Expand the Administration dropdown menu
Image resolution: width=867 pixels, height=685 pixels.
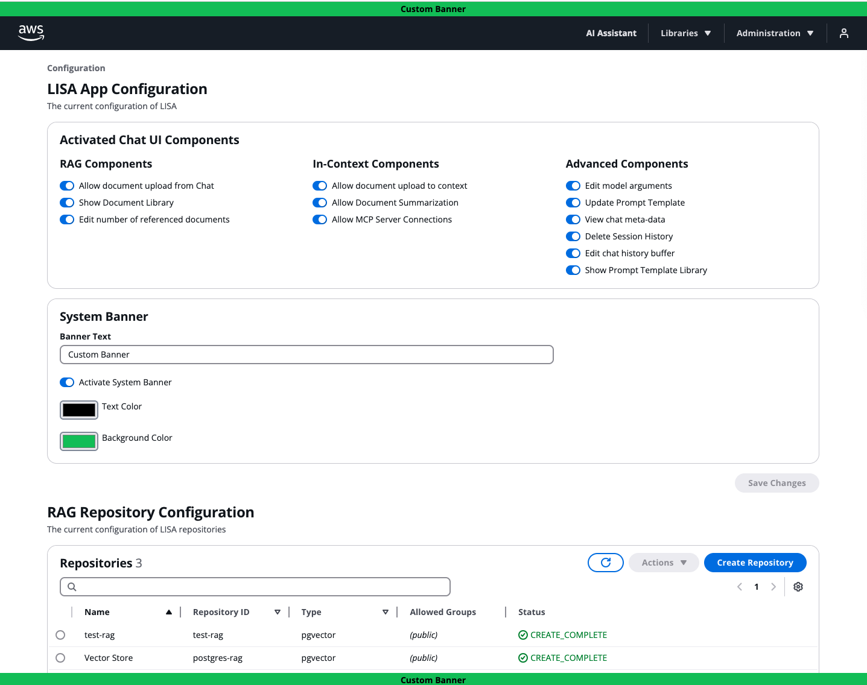(775, 33)
